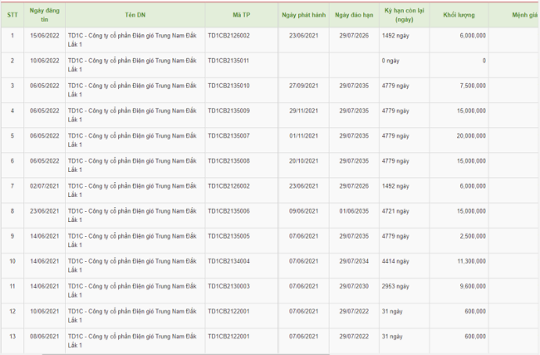Select the Kỳ hạn còn lại header
This screenshot has height=355, width=540.
point(405,15)
